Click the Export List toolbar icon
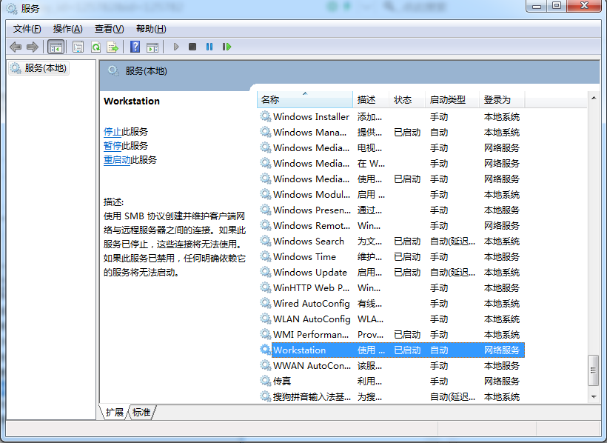 coord(113,47)
